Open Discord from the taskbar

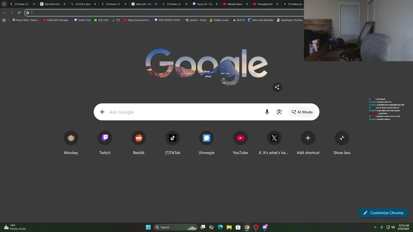click(265, 227)
